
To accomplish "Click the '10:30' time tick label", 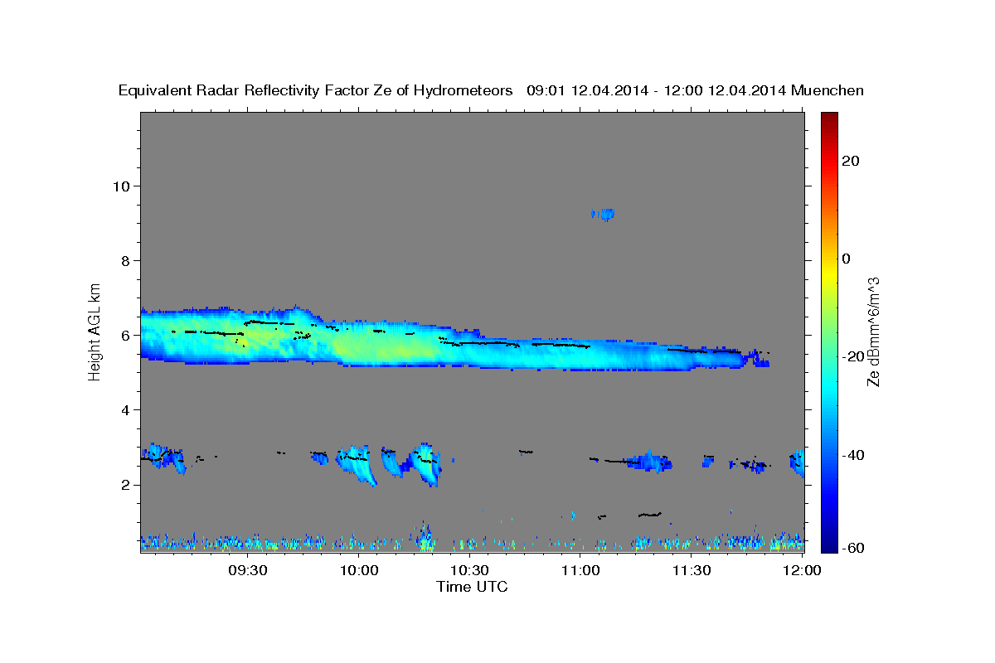I will [469, 571].
